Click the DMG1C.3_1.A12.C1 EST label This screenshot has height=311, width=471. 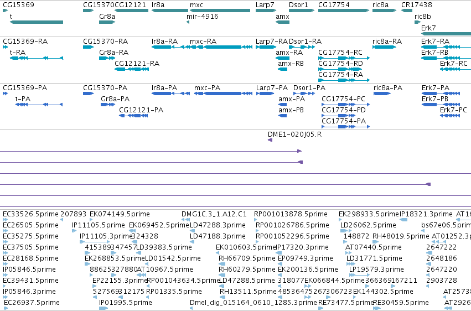click(x=214, y=214)
